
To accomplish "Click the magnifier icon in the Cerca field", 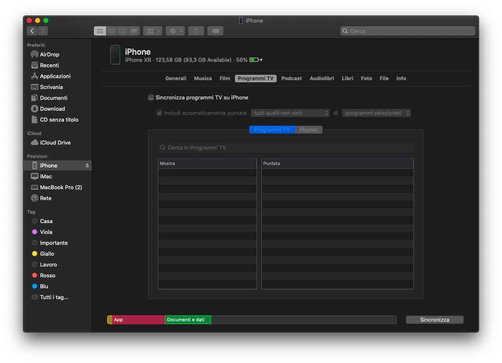I will coord(345,31).
